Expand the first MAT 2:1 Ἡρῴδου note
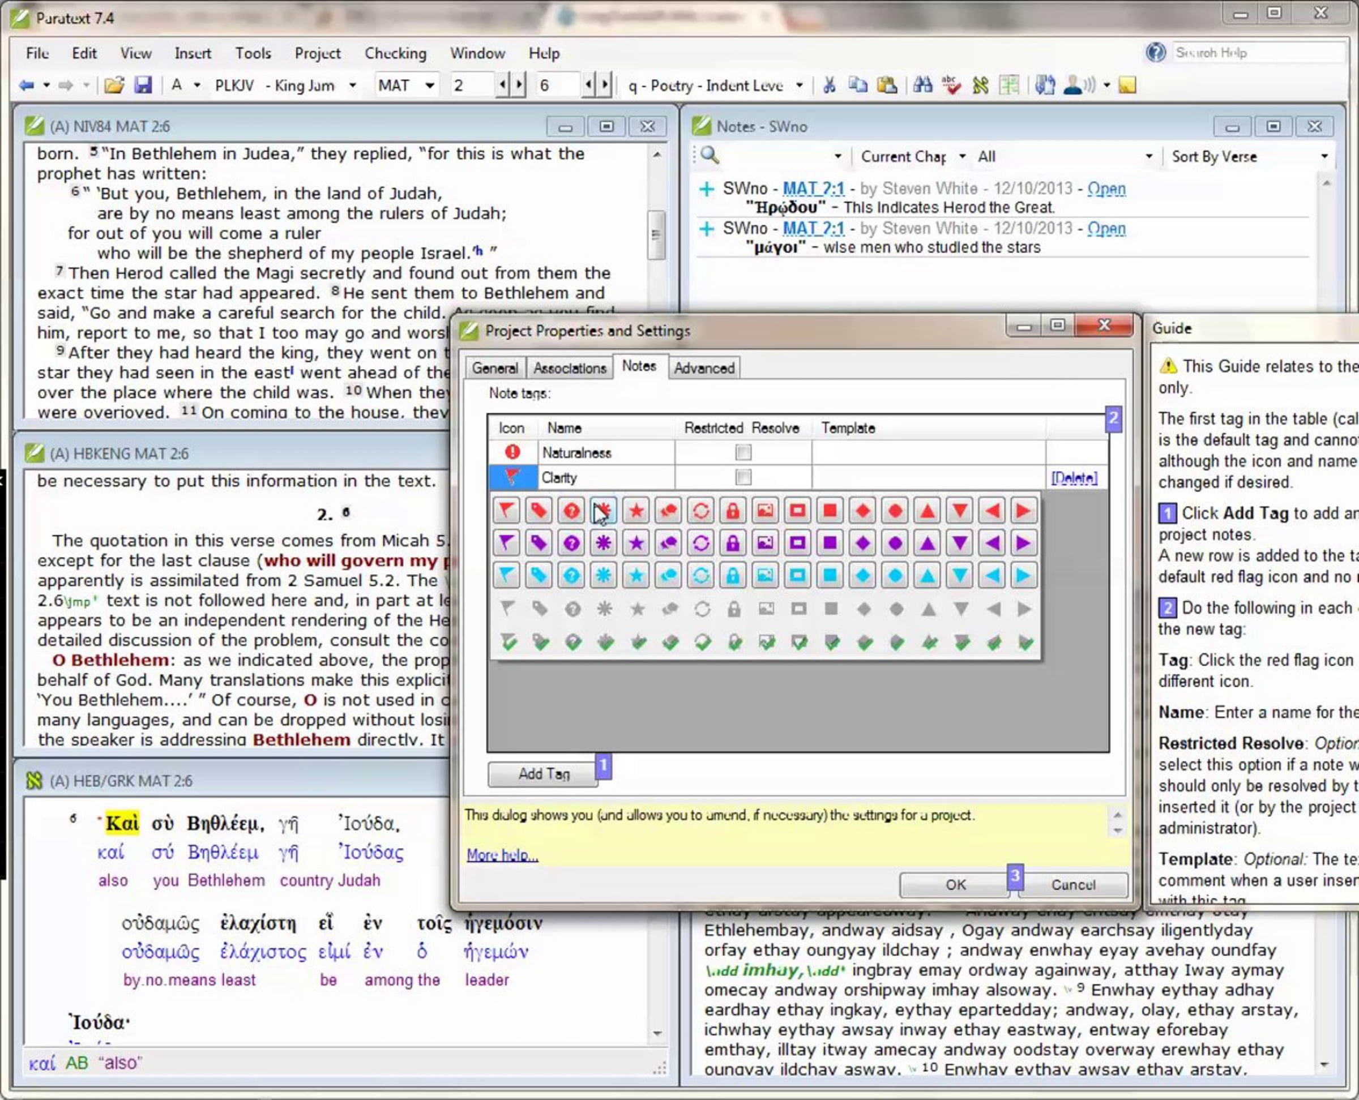 coord(706,189)
